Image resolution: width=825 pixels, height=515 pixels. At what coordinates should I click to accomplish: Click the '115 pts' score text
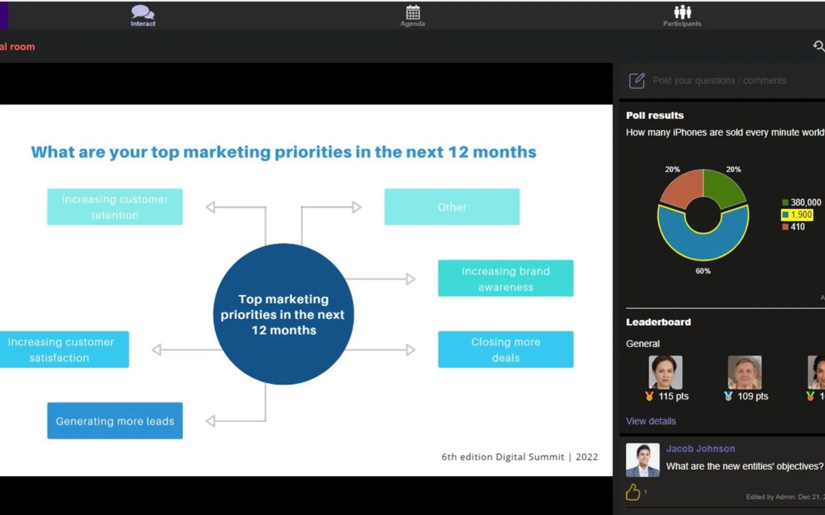click(673, 396)
